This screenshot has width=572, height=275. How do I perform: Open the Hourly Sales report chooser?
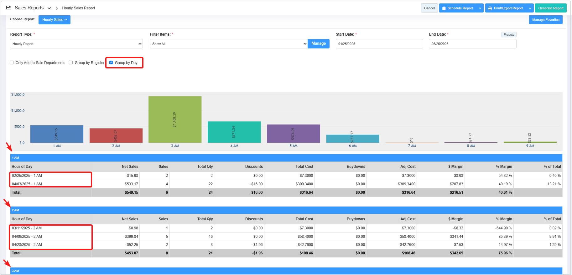point(55,20)
